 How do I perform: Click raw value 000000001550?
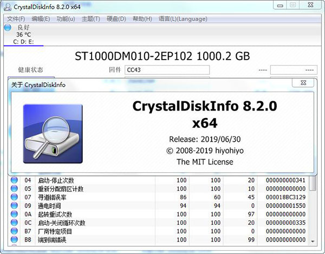click(x=285, y=206)
